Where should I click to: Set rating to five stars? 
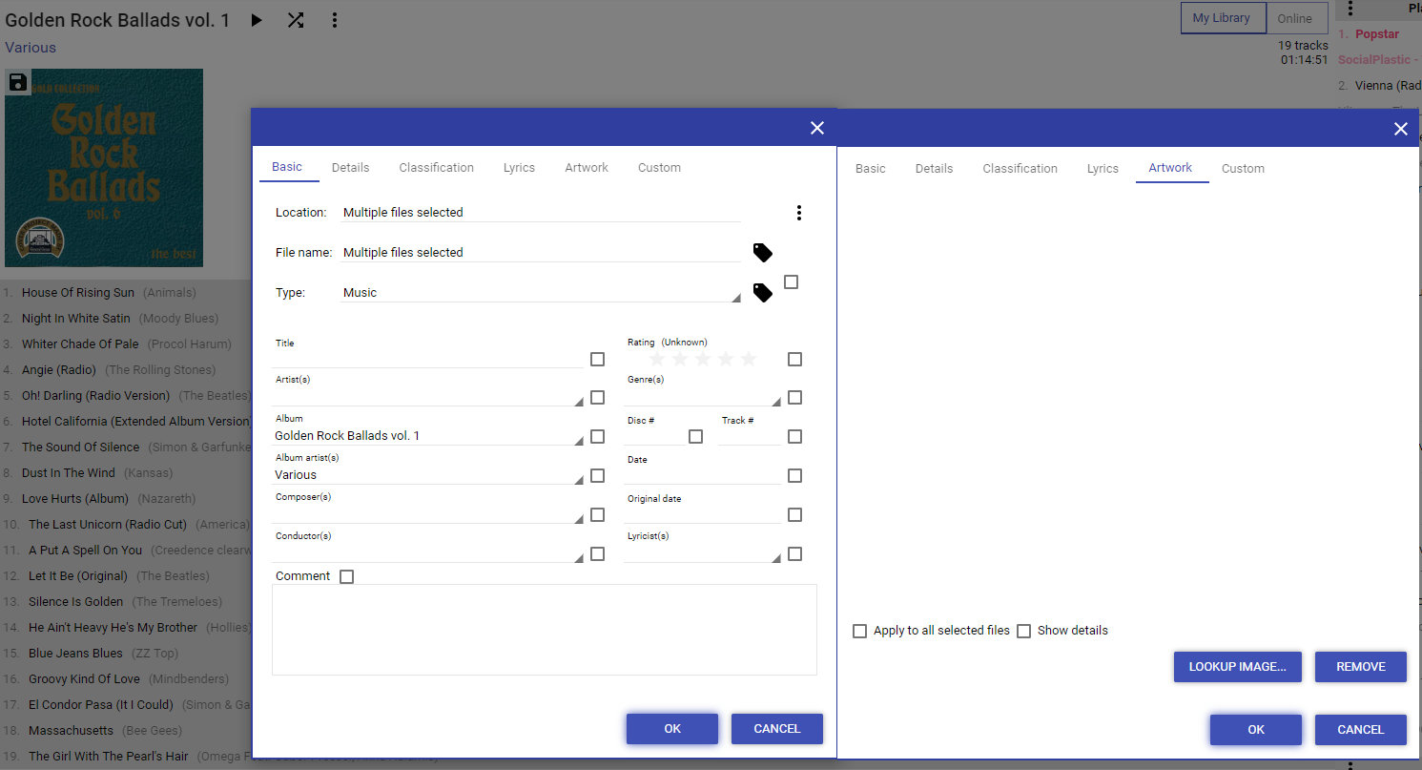coord(749,359)
